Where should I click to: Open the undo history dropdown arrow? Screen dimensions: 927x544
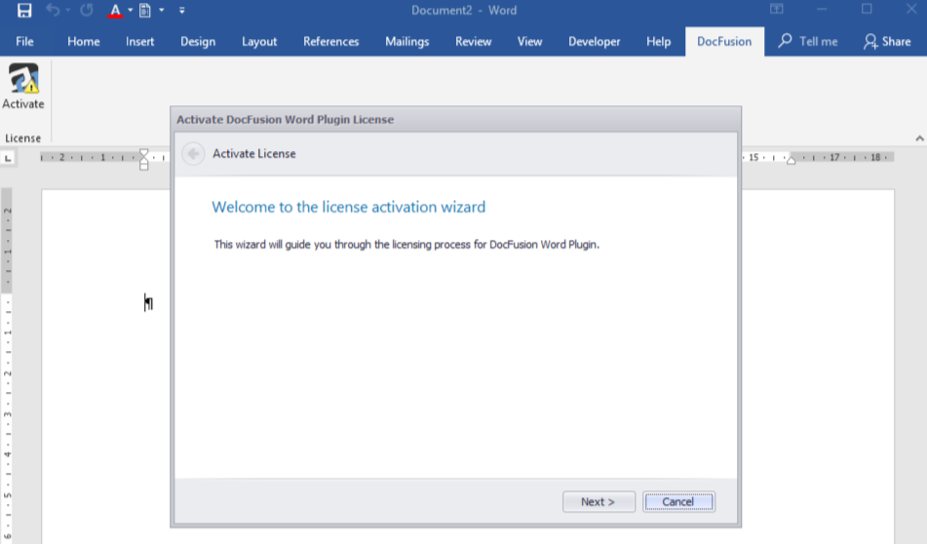click(68, 10)
